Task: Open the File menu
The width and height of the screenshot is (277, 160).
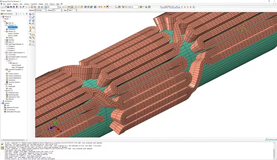Action: pos(4,4)
